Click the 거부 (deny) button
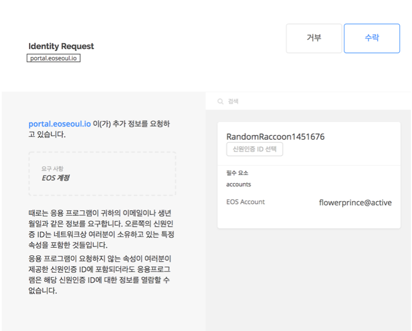This screenshot has height=331, width=412. point(314,38)
